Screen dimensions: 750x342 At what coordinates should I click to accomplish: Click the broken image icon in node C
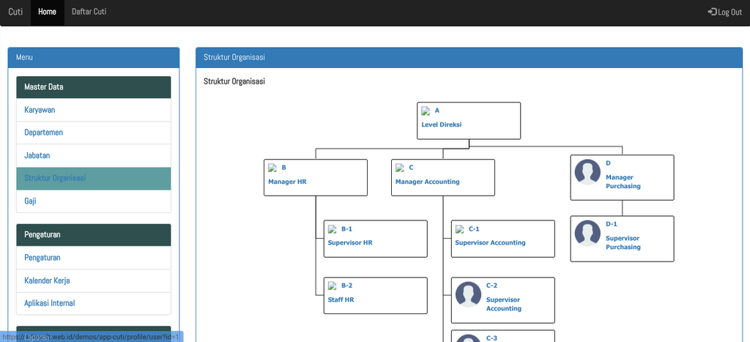pyautogui.click(x=400, y=168)
